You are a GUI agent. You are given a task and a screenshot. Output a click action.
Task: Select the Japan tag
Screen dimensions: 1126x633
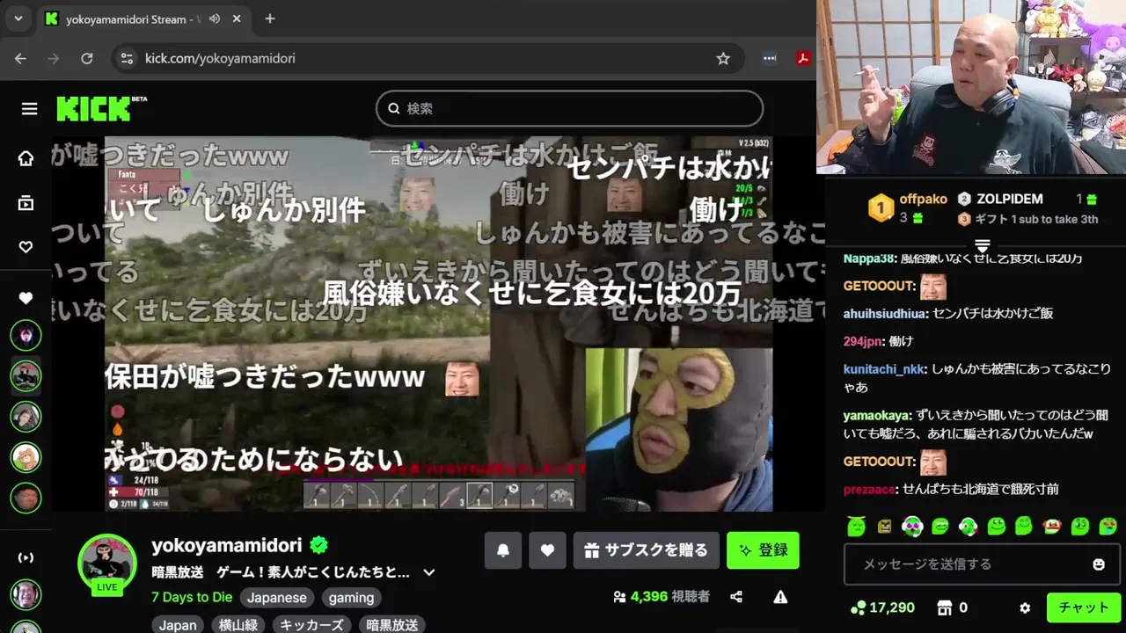pos(178,625)
